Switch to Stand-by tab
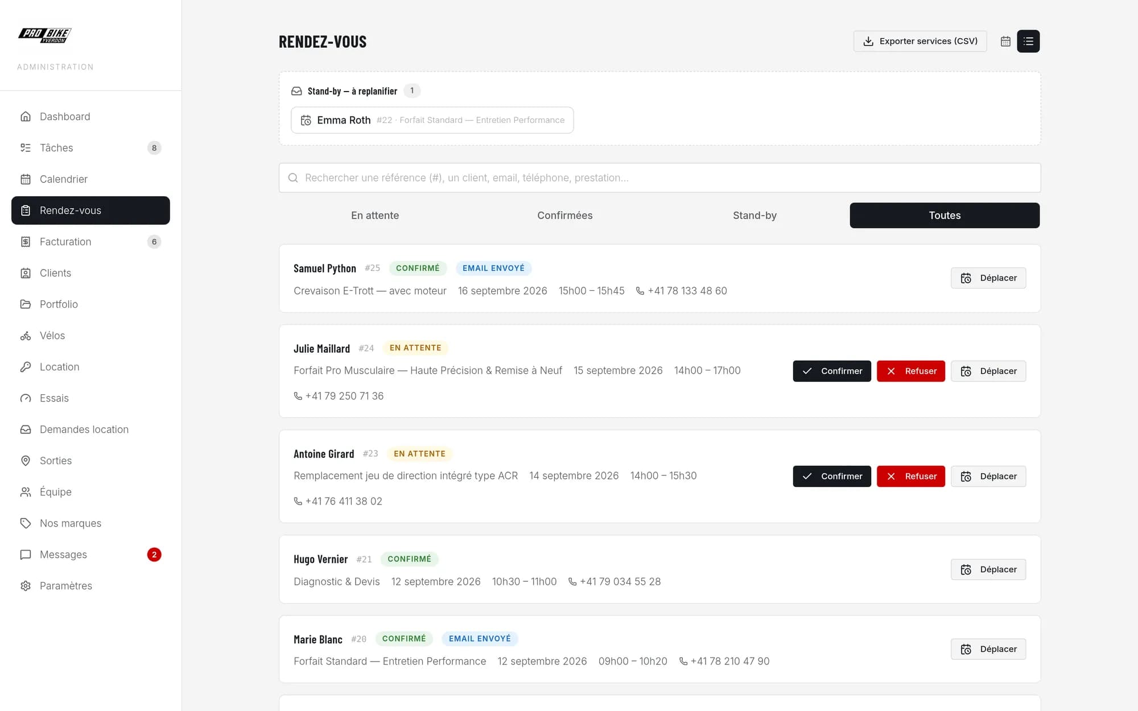 tap(754, 216)
